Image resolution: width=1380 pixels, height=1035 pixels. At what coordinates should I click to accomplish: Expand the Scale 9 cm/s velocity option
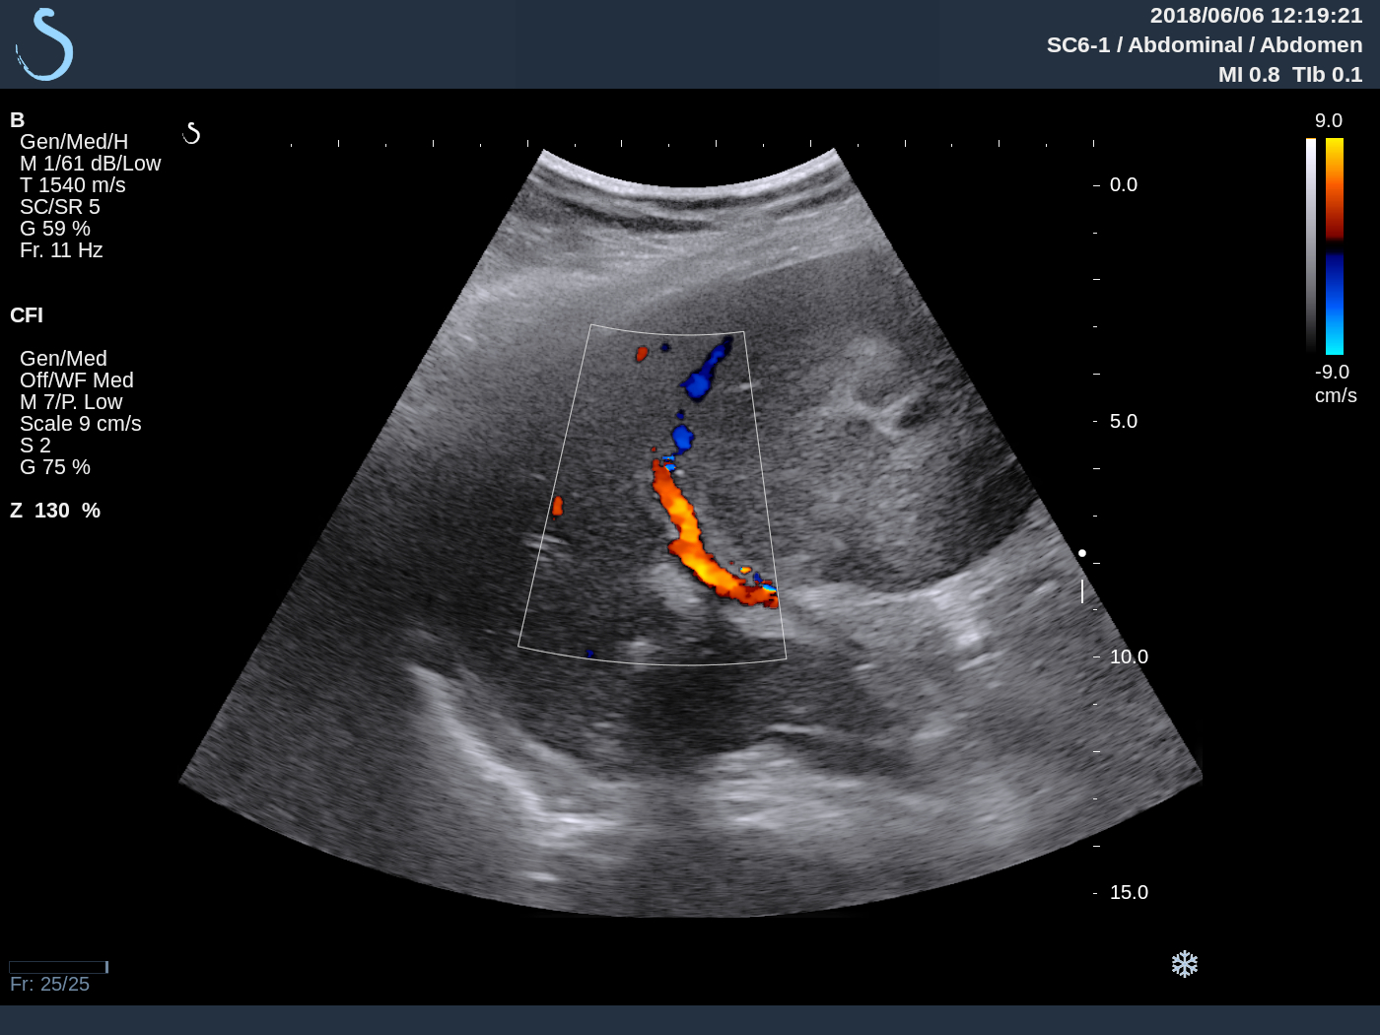pyautogui.click(x=82, y=423)
